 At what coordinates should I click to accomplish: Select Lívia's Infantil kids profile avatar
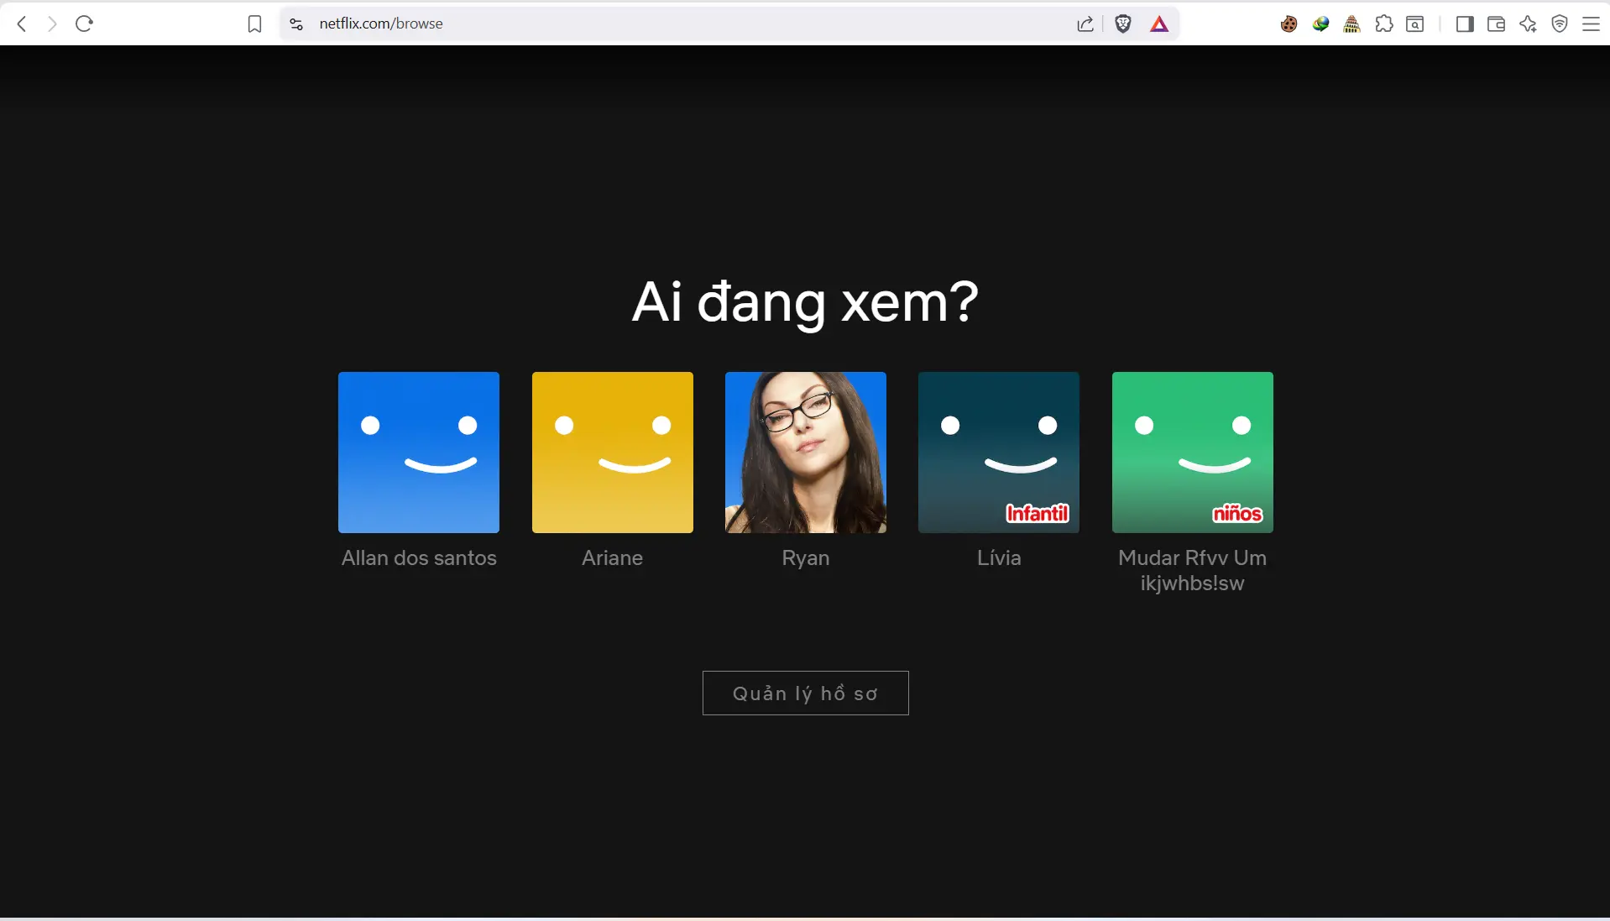[x=999, y=453]
